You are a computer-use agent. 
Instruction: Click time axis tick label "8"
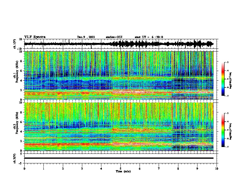[178, 169]
